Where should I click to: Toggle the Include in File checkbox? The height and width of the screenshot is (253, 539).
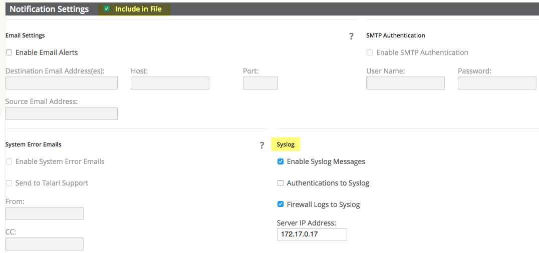click(107, 9)
